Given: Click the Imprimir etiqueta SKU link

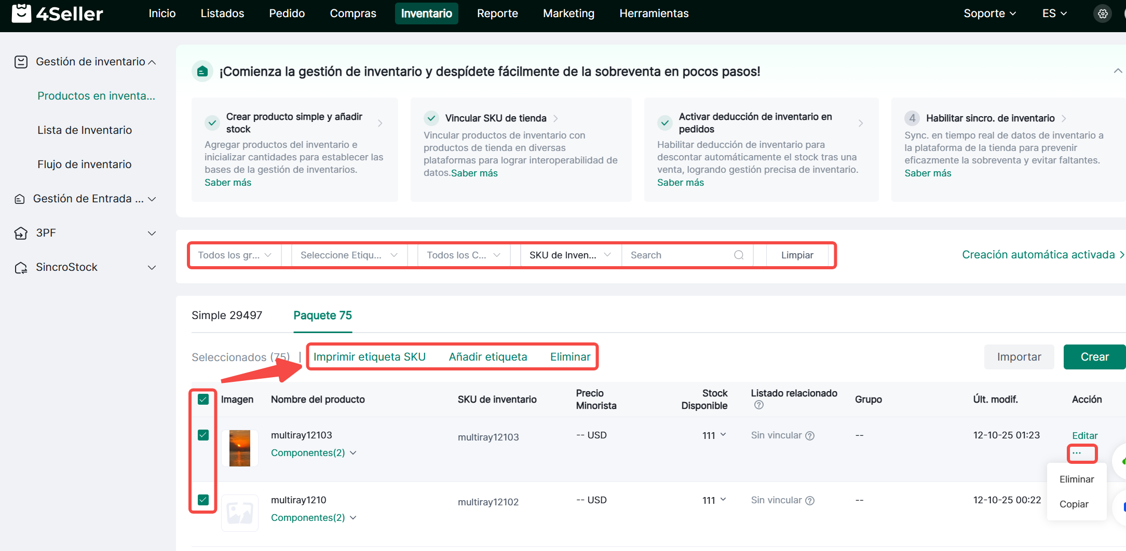Looking at the screenshot, I should tap(369, 357).
